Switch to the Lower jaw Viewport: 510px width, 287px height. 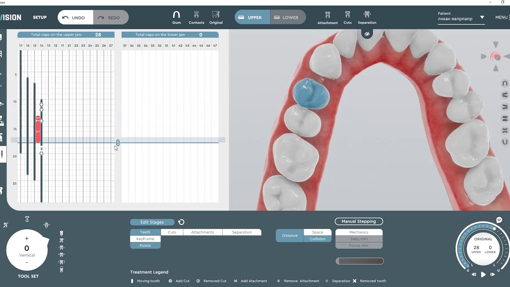(x=288, y=18)
